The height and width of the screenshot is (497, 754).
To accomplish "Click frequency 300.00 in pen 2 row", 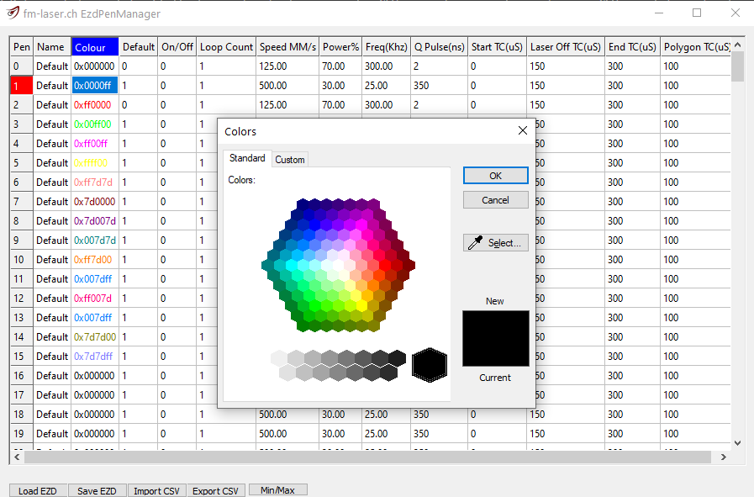I will pyautogui.click(x=386, y=105).
